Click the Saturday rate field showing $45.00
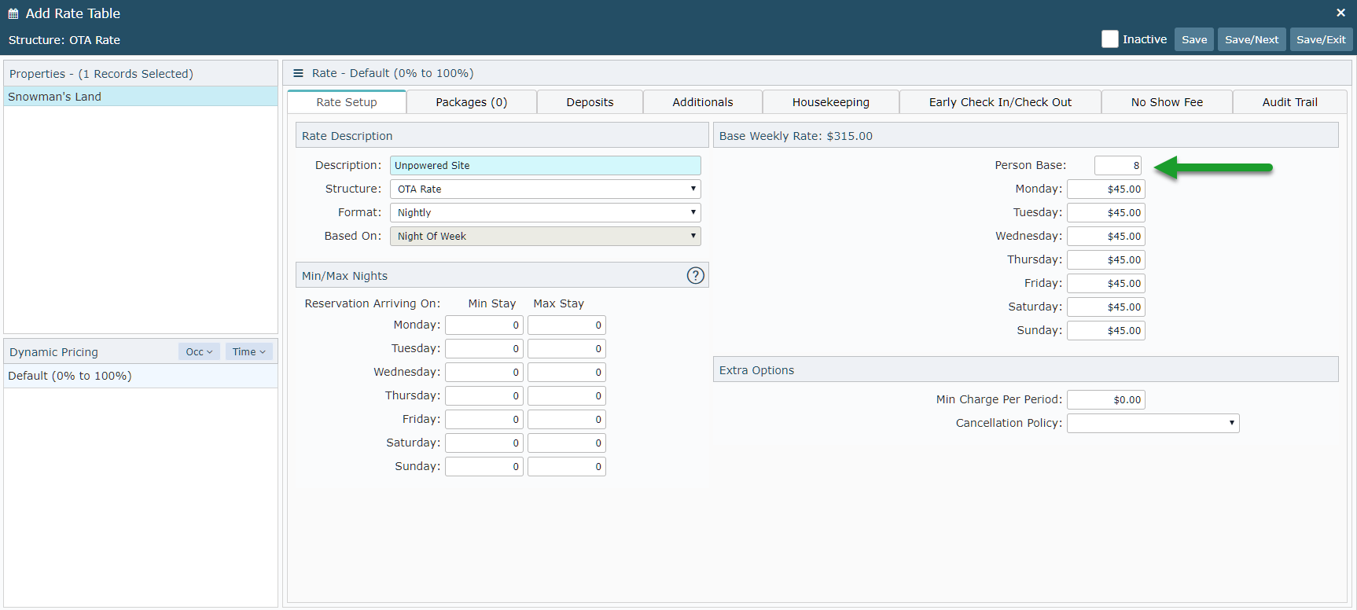Image resolution: width=1357 pixels, height=610 pixels. click(x=1106, y=307)
